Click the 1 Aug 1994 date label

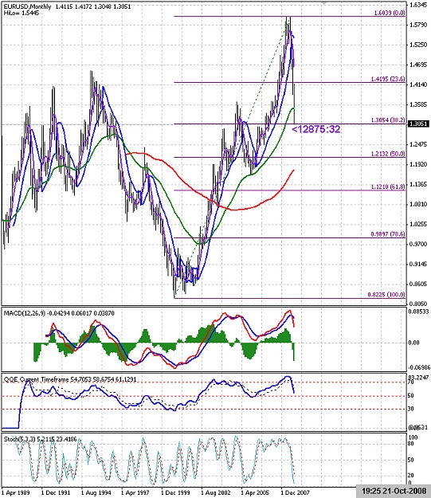(x=96, y=492)
